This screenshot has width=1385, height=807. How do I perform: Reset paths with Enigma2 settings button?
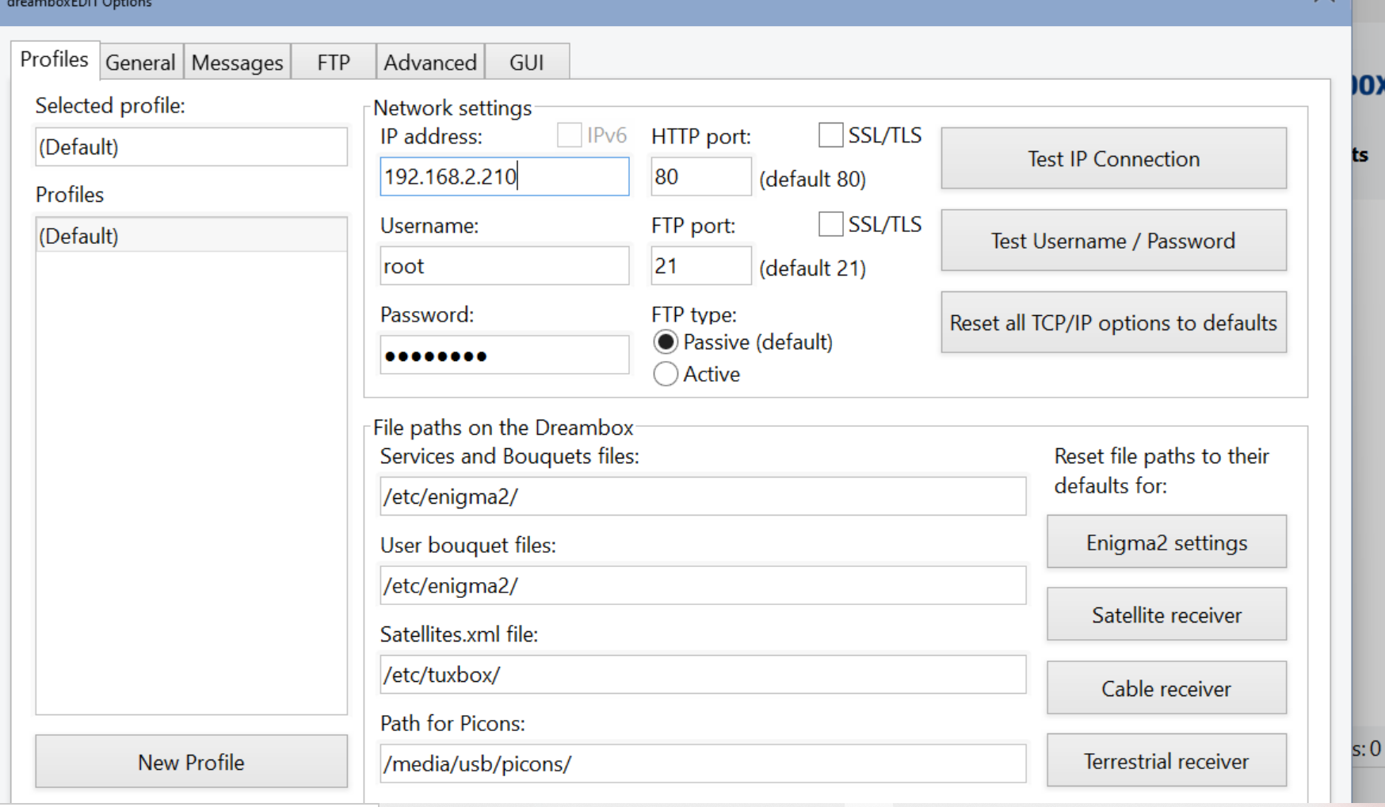pyautogui.click(x=1166, y=542)
